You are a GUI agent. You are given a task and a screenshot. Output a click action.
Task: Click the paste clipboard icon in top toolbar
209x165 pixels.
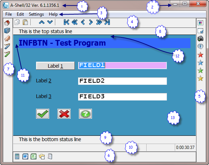(25, 22)
